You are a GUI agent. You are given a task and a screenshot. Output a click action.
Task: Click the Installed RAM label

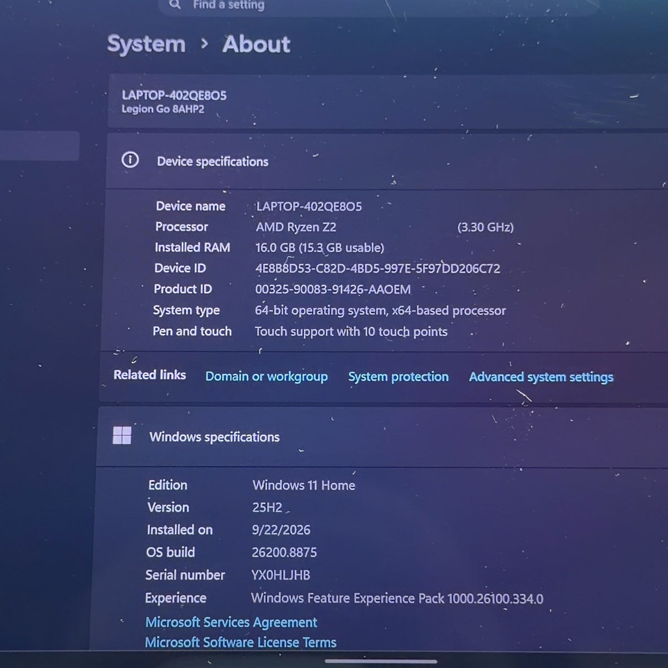[x=193, y=247]
